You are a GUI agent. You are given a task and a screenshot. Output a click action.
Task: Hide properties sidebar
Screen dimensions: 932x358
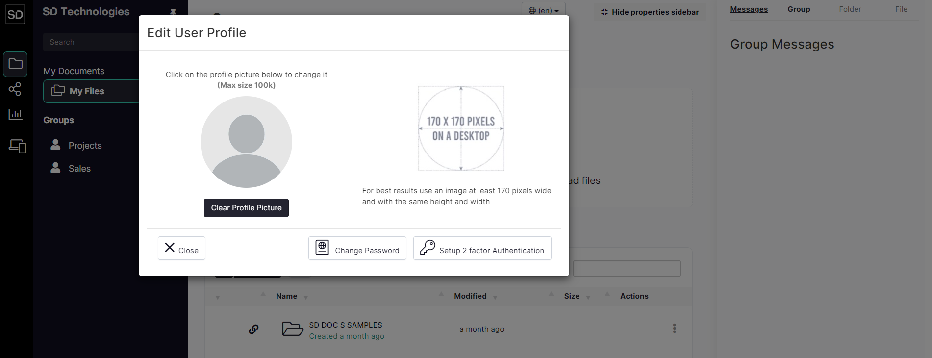tap(650, 12)
